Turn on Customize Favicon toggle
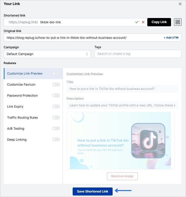Screen dimensions: 186x197 point(56,84)
